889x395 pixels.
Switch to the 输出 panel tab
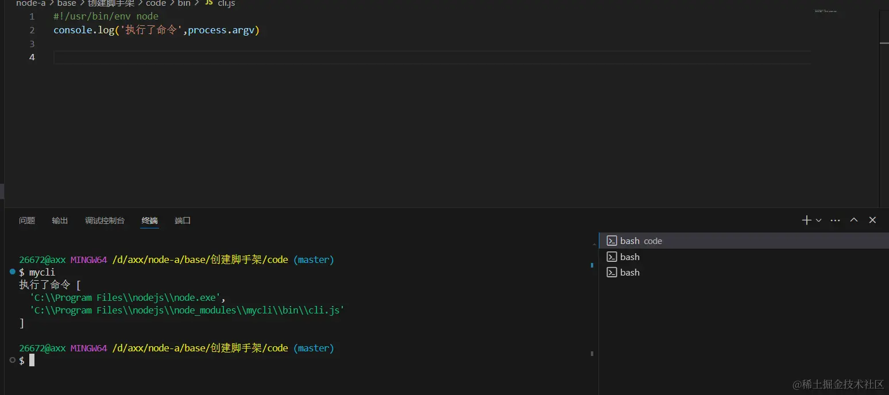(x=60, y=220)
